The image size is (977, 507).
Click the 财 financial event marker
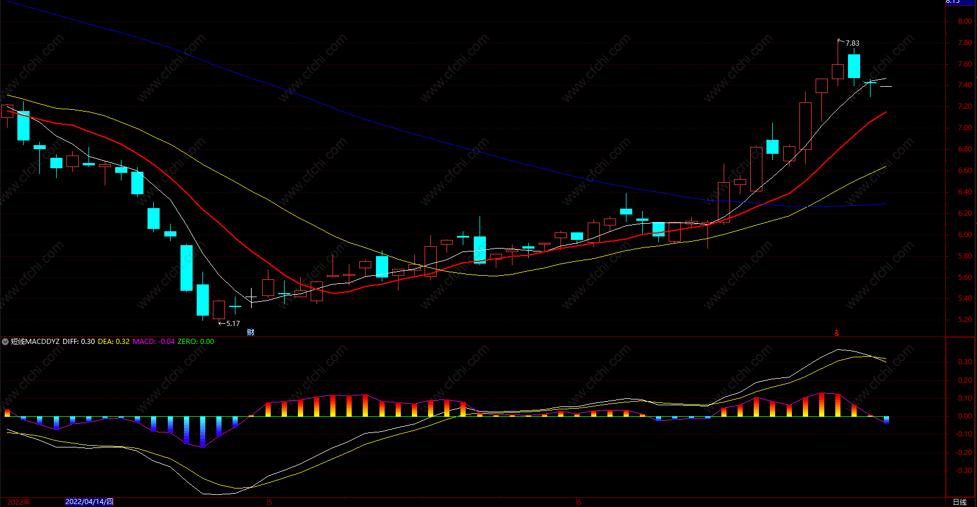pyautogui.click(x=250, y=332)
